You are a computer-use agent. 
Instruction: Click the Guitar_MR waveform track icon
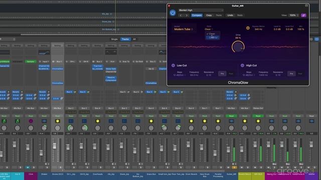231,121
